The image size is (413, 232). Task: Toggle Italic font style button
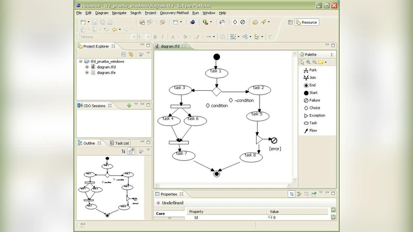(x=162, y=37)
